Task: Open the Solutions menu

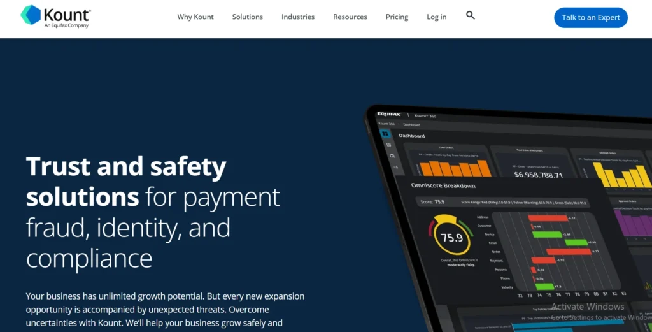Action: pos(248,17)
